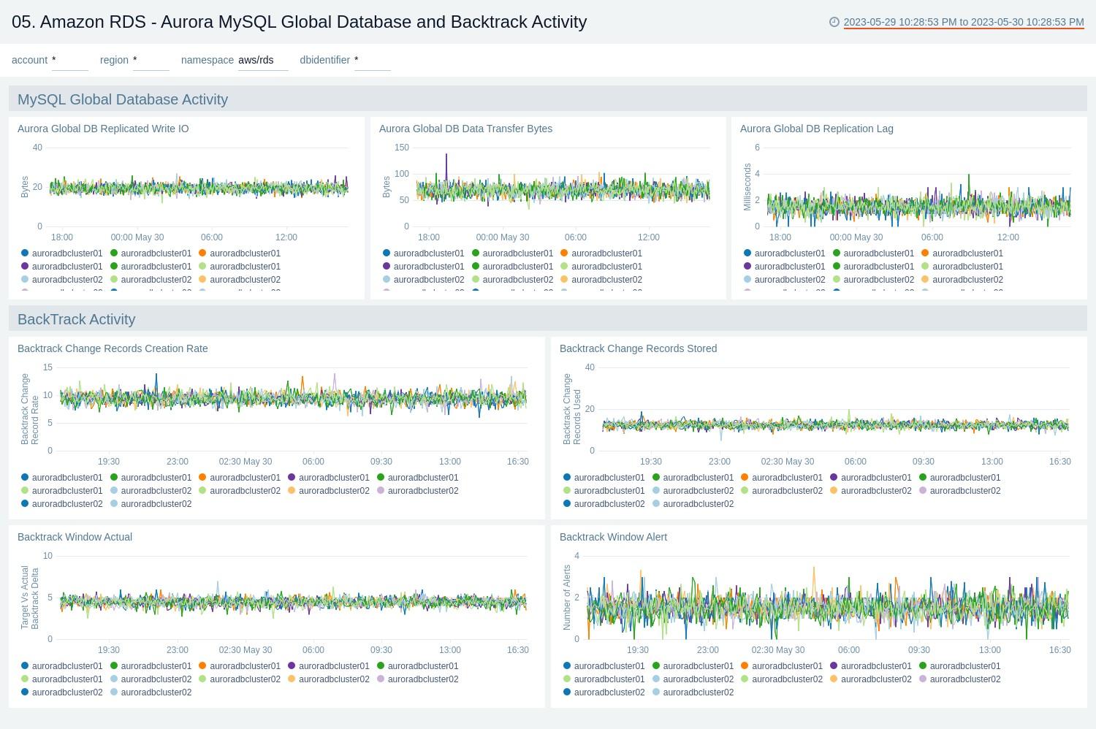Toggle light orange auroradbcluster02 in Data Transfer Bytes legend
1096x729 pixels.
click(601, 280)
